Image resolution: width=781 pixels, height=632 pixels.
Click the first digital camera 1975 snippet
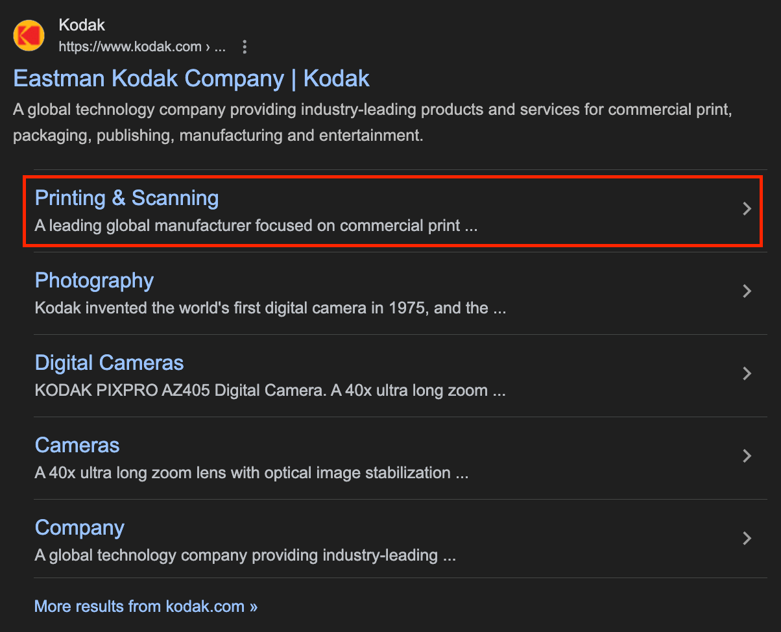(x=270, y=308)
